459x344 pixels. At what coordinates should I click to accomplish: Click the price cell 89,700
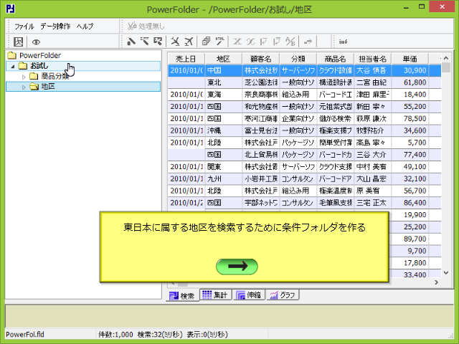[x=410, y=239]
